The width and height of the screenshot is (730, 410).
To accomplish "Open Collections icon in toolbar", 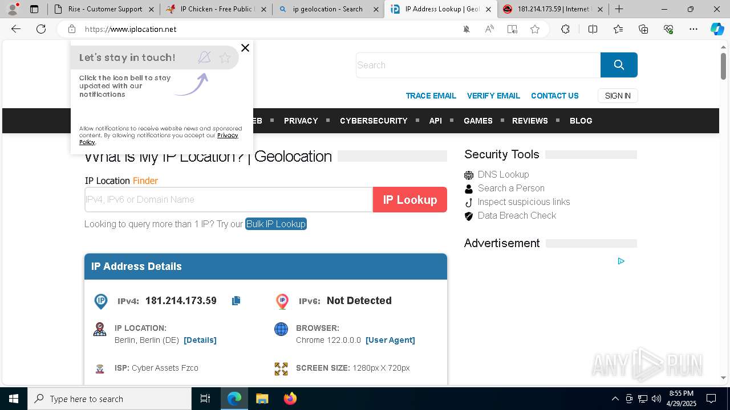I will pyautogui.click(x=643, y=29).
